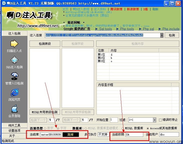
Task: Click the black 跨库 button
Action: (x=71, y=134)
